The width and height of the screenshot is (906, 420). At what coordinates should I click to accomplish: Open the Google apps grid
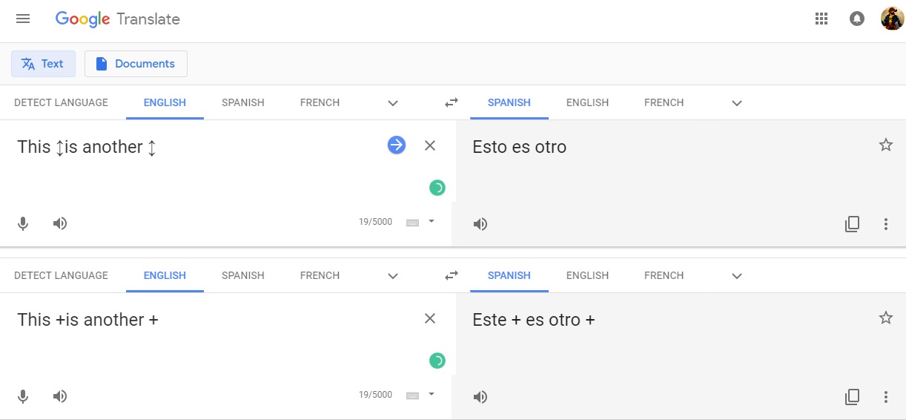(x=821, y=19)
